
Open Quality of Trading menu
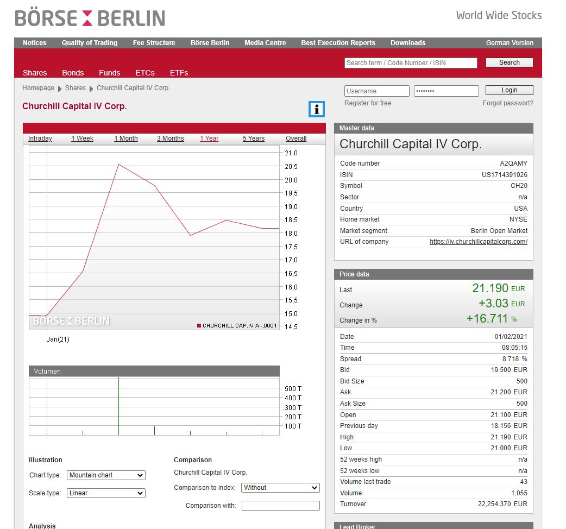(90, 43)
